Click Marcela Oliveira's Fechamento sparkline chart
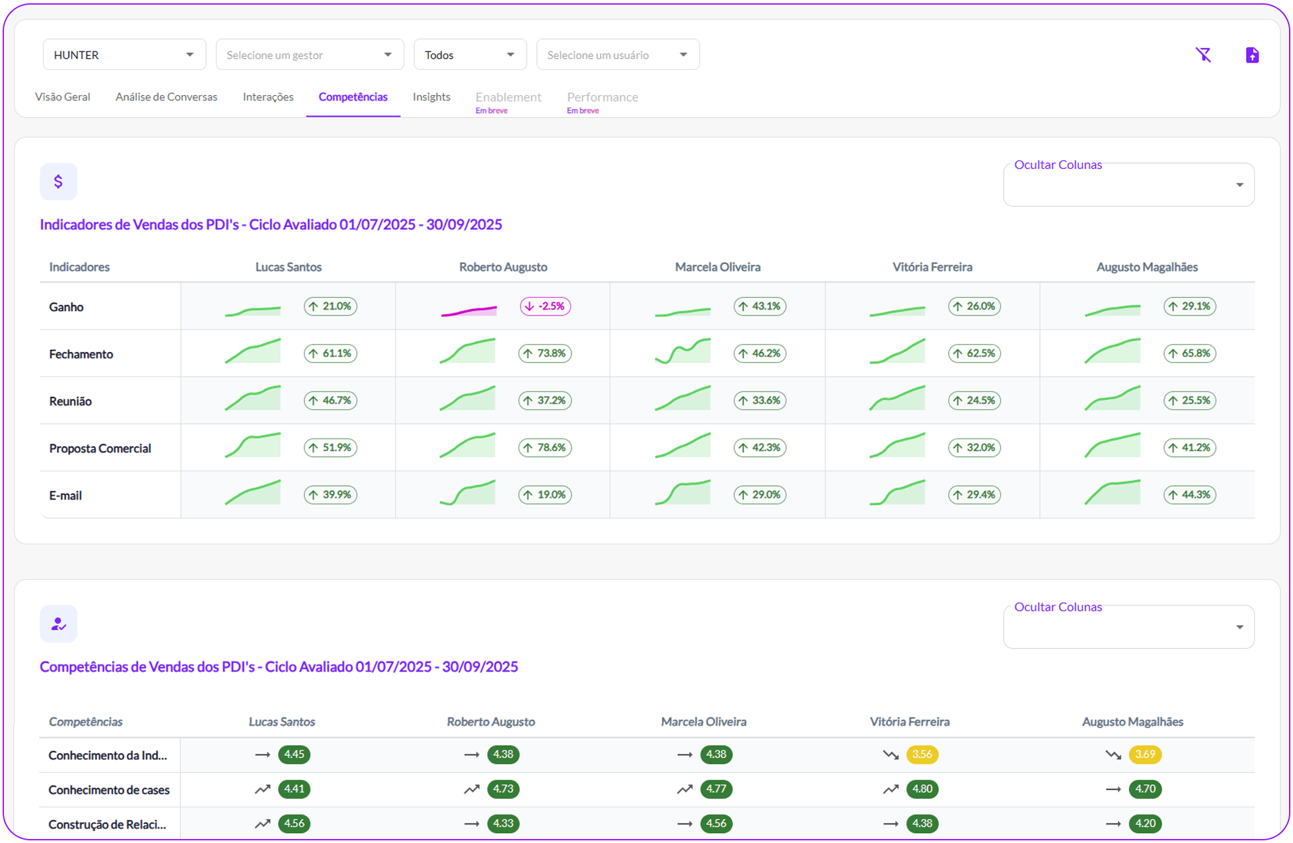 [x=683, y=352]
